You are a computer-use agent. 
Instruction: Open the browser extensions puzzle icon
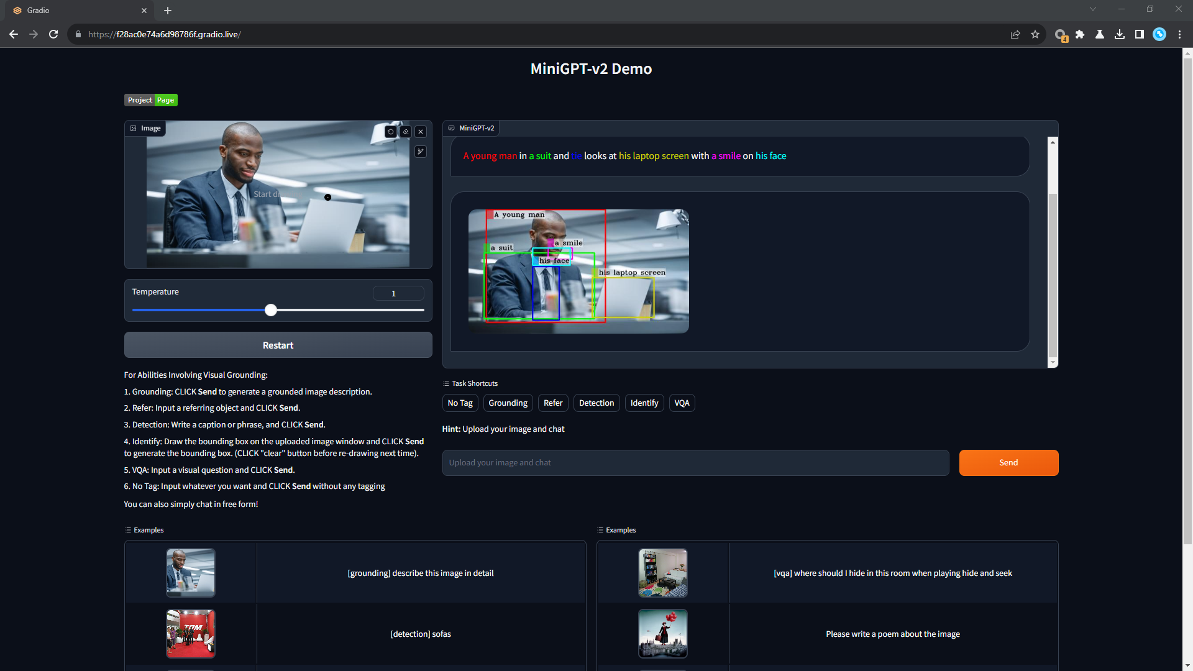[x=1080, y=34]
